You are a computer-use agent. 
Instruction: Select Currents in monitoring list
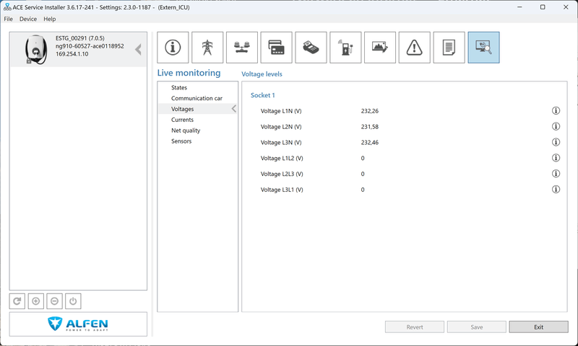182,120
